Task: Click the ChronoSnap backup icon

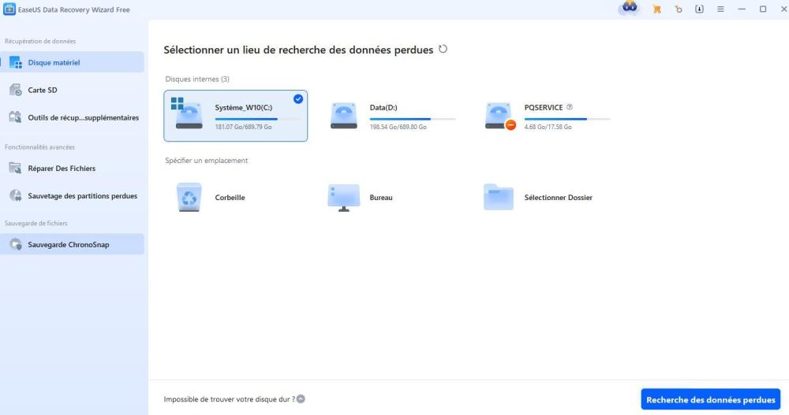Action: [16, 245]
